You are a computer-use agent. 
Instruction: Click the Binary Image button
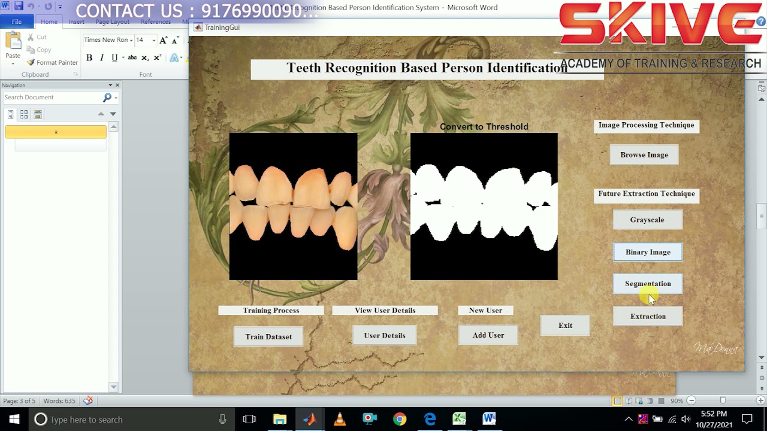pos(648,252)
